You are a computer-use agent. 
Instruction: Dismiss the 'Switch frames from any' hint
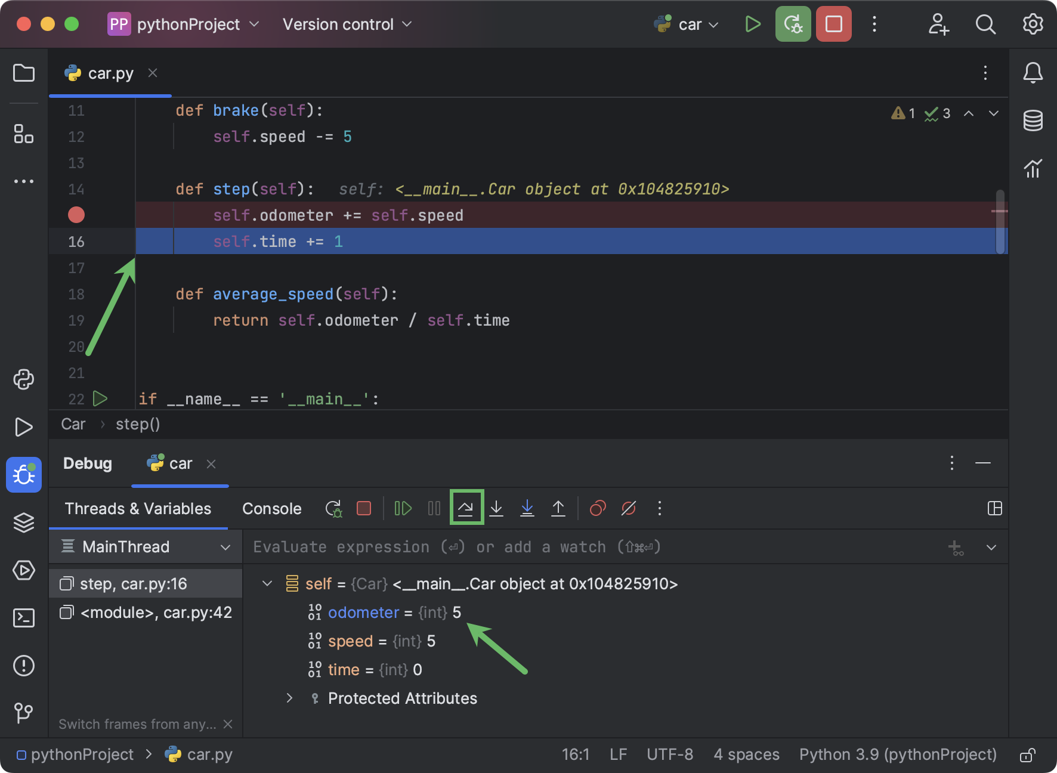228,724
